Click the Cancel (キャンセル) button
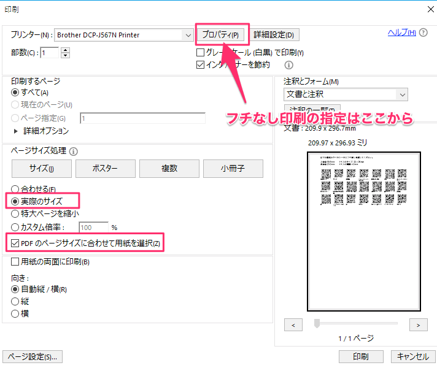Screen dimensions: 437x368 (x=413, y=356)
